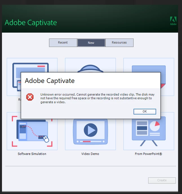
Task: Dismiss the error dialog with OK
Action: coord(145,111)
